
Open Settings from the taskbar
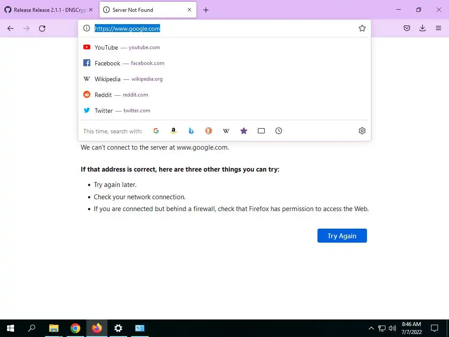[118, 328]
